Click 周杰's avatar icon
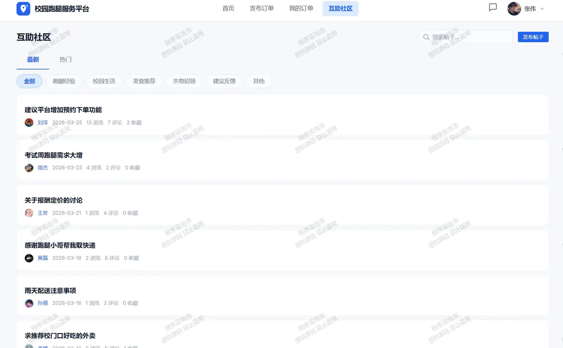Image resolution: width=563 pixels, height=348 pixels. tap(29, 168)
